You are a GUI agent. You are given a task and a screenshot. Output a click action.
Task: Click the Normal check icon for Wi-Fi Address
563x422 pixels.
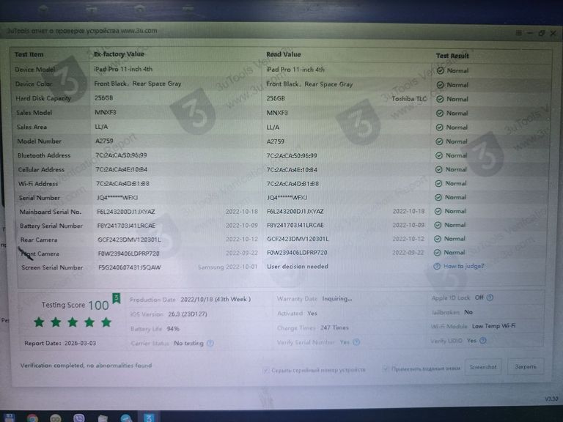[438, 183]
